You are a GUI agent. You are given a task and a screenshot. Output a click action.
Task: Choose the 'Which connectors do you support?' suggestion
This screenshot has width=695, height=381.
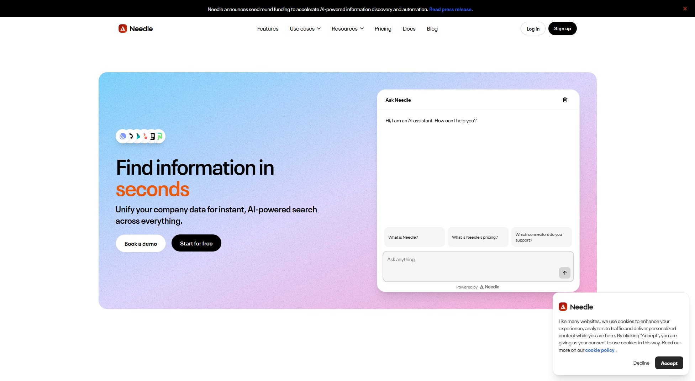541,237
